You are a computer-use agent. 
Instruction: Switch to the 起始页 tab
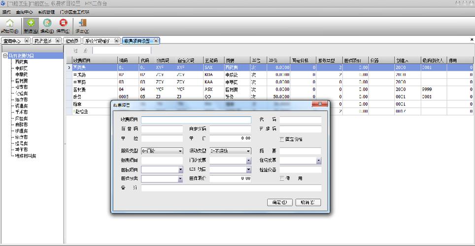[x=72, y=40]
